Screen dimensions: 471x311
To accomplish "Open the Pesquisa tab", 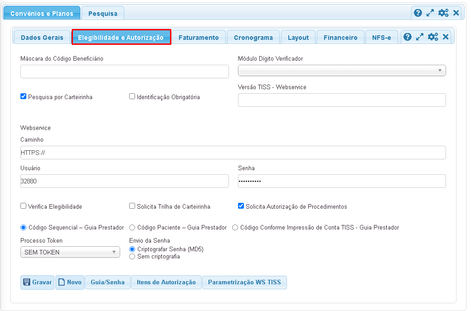I will point(102,14).
